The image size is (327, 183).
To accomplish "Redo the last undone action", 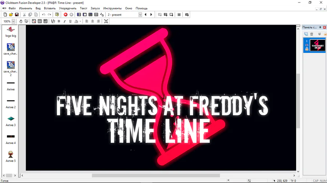I will [49, 14].
